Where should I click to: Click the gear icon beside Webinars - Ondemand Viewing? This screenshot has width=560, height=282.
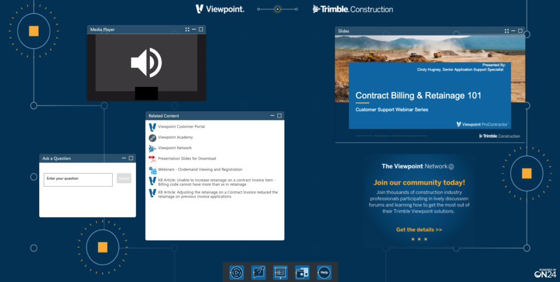click(153, 170)
